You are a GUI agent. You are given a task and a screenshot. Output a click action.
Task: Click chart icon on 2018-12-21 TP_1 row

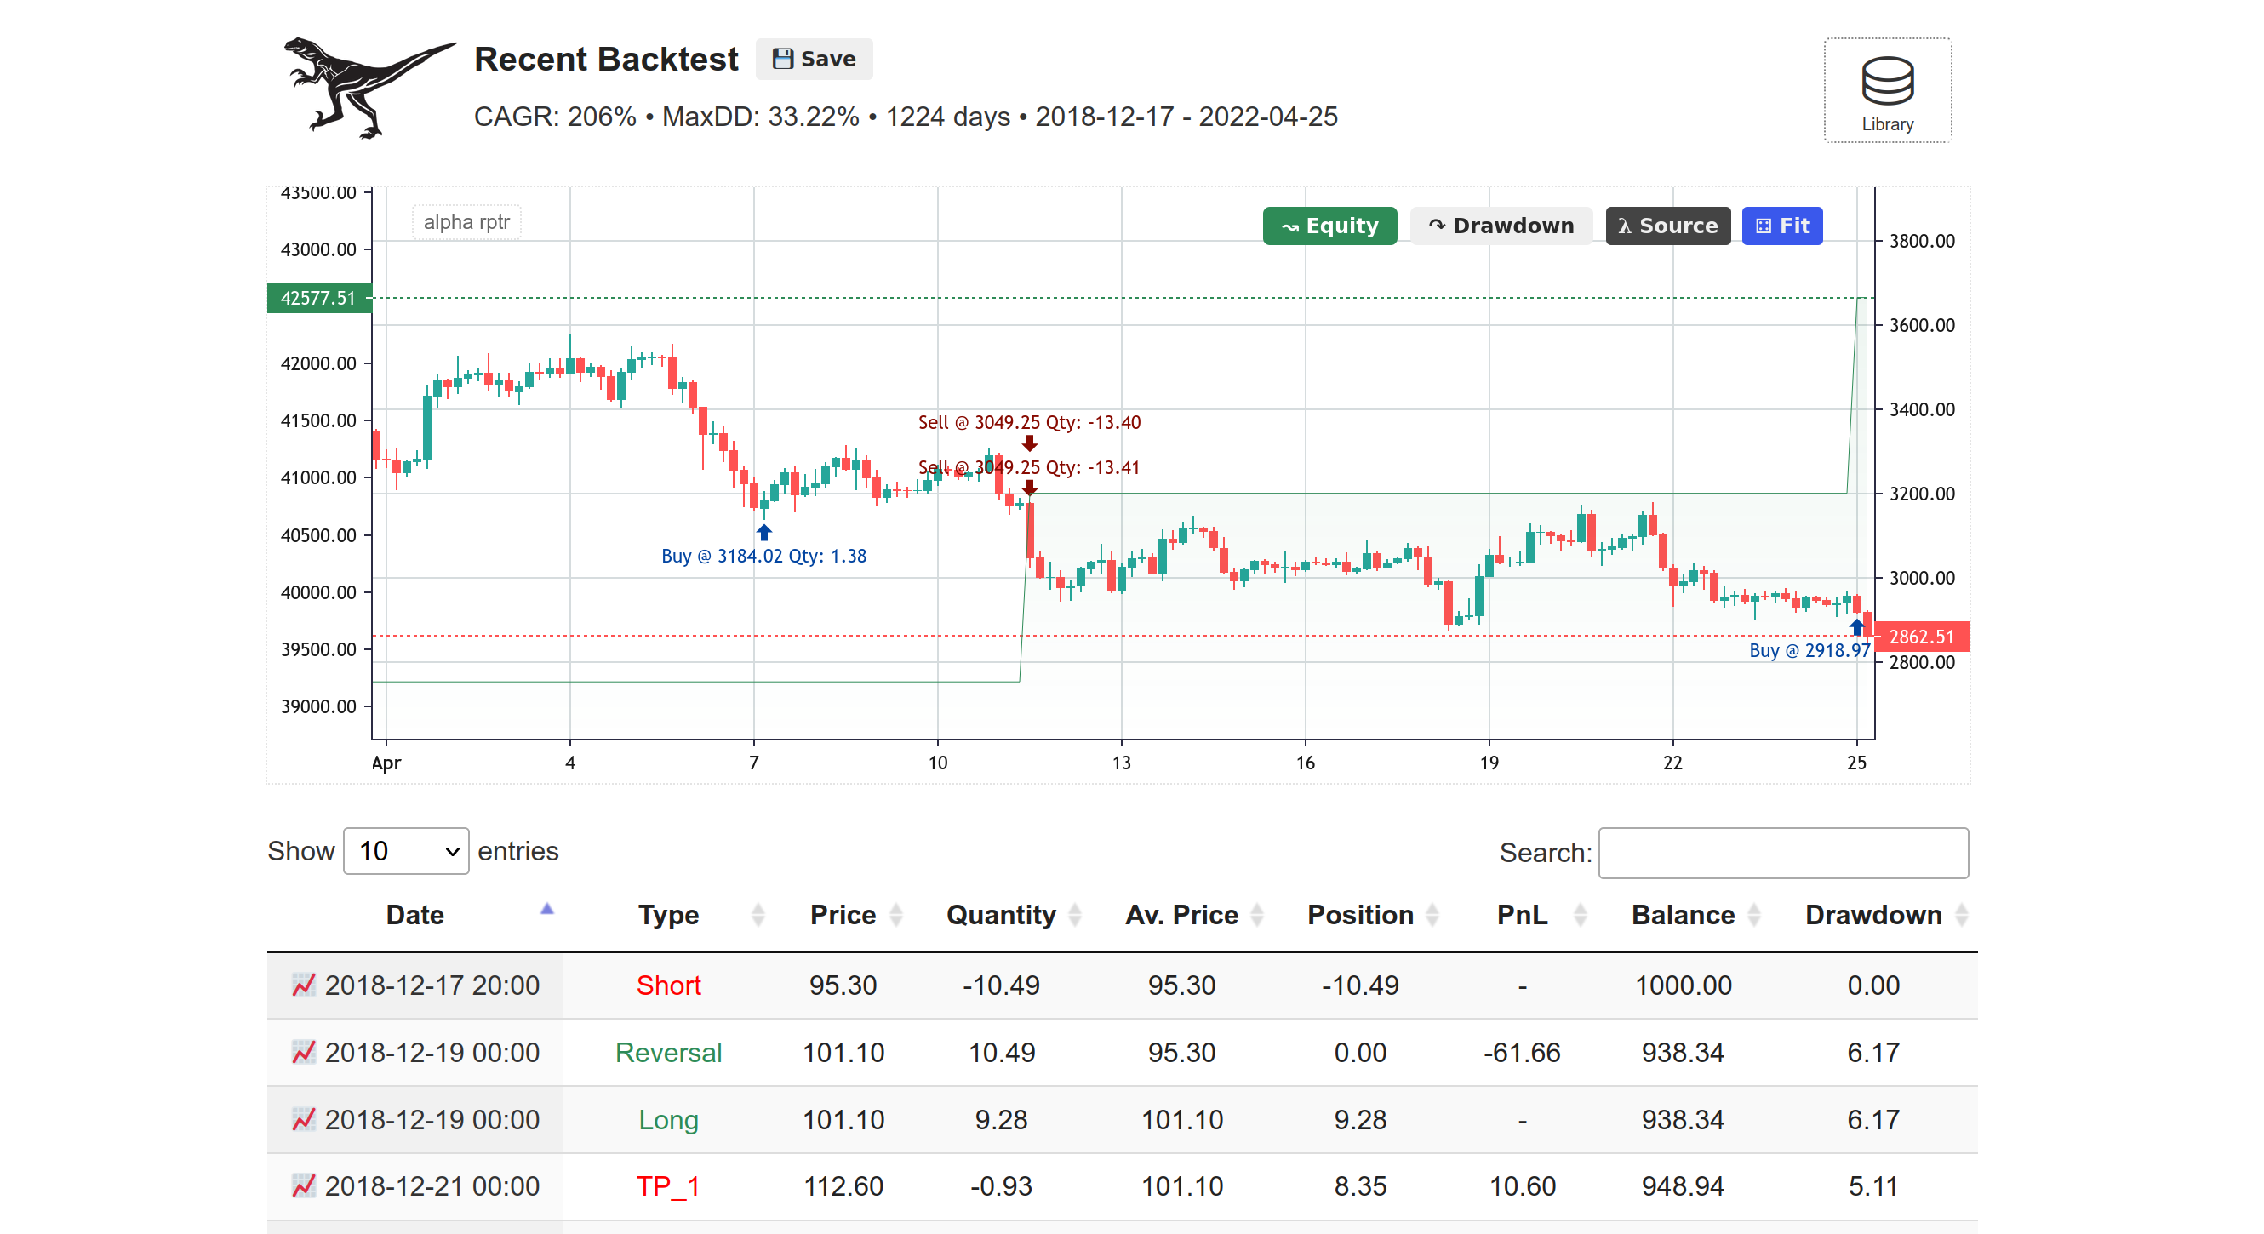point(303,1185)
